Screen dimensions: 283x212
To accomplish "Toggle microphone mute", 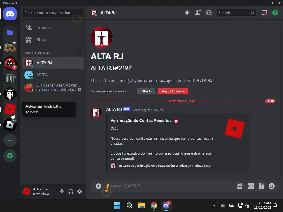I will [x=62, y=191].
